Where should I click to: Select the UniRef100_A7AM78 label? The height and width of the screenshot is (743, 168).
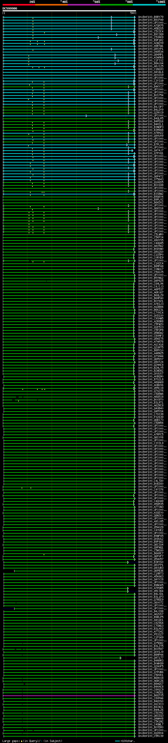[x=151, y=342]
